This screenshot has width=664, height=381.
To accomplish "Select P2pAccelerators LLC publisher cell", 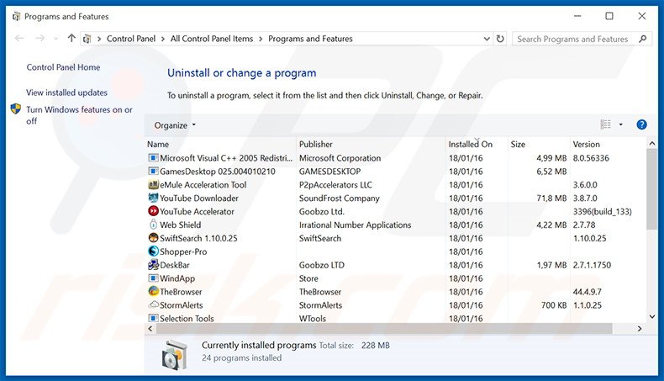I will (x=335, y=185).
